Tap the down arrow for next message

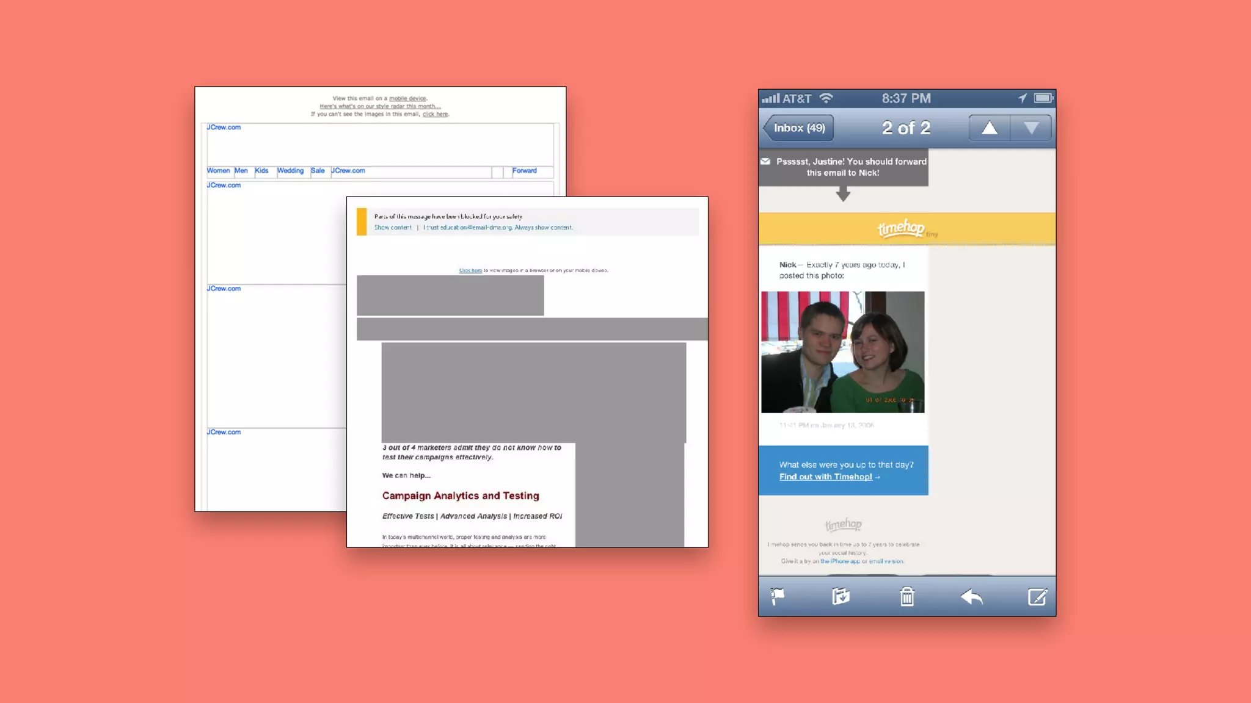pyautogui.click(x=1031, y=128)
